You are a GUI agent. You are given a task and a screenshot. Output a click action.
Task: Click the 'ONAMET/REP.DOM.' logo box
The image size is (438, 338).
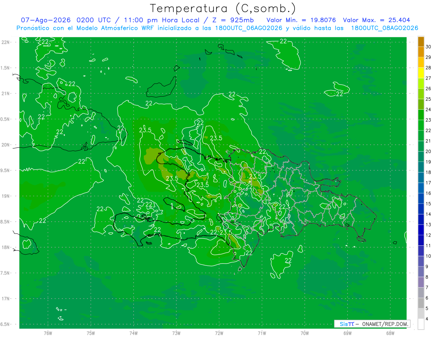click(x=372, y=324)
